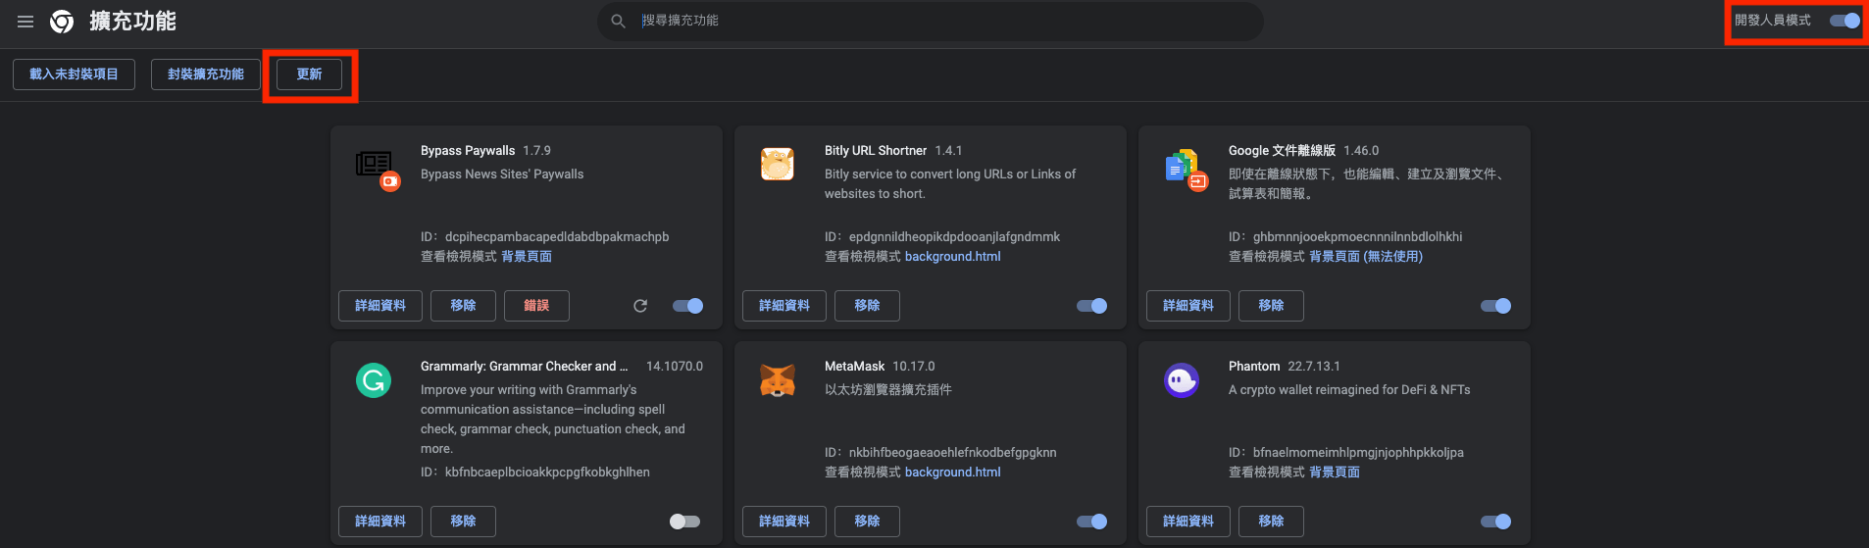Viewport: 1869px width, 548px height.
Task: Focus the 搜尋擴充功能 search field
Action: coord(930,21)
